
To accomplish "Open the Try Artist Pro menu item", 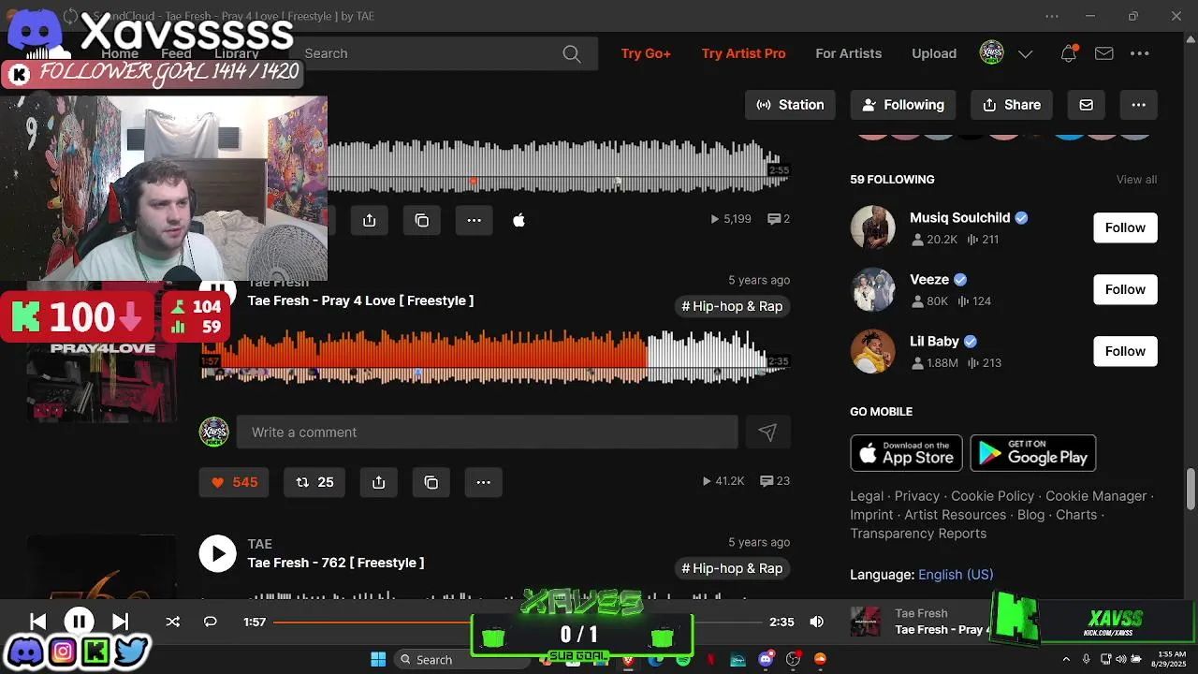I will (743, 53).
